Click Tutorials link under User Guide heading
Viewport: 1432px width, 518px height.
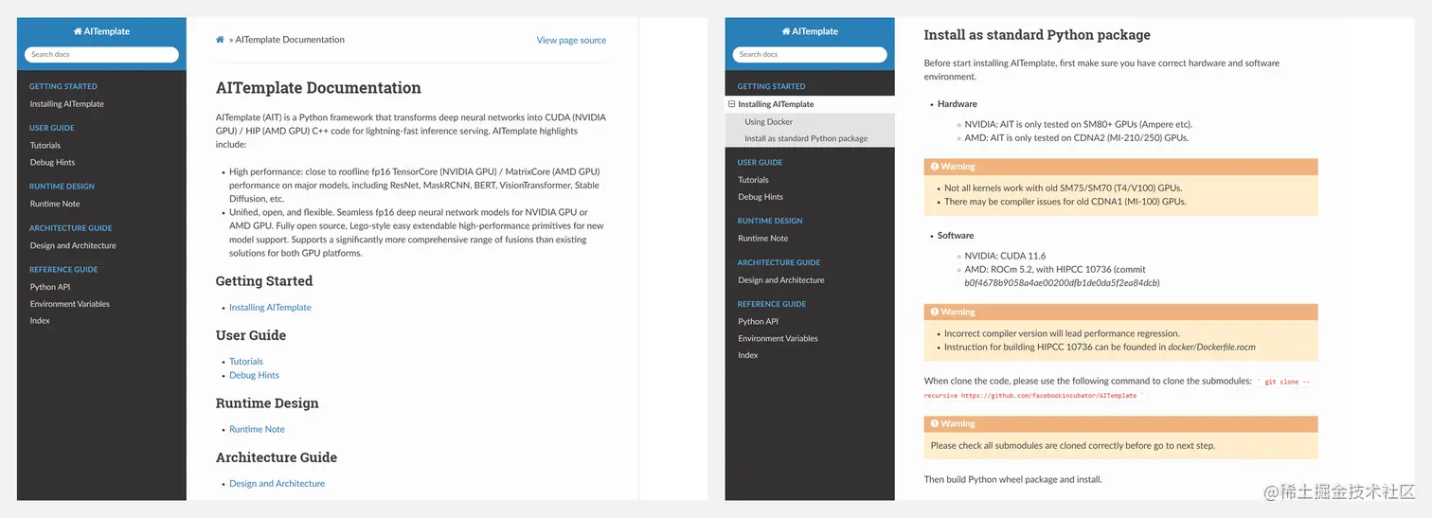[246, 362]
